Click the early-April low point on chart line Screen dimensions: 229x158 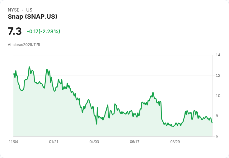tap(96, 124)
